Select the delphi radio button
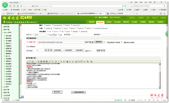Image resolution: width=169 pixels, height=103 pixels. click(x=72, y=31)
